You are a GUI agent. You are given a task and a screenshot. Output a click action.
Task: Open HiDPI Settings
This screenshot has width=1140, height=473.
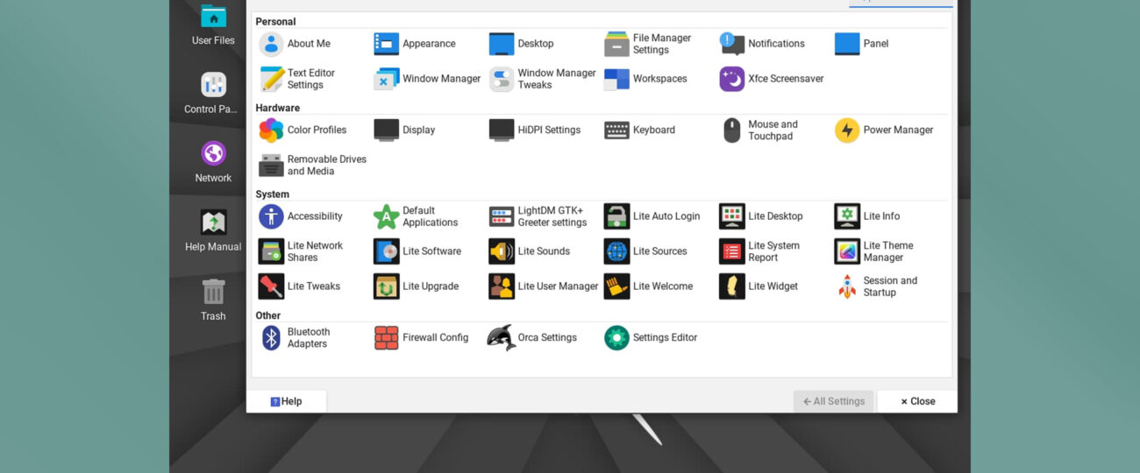pyautogui.click(x=535, y=131)
